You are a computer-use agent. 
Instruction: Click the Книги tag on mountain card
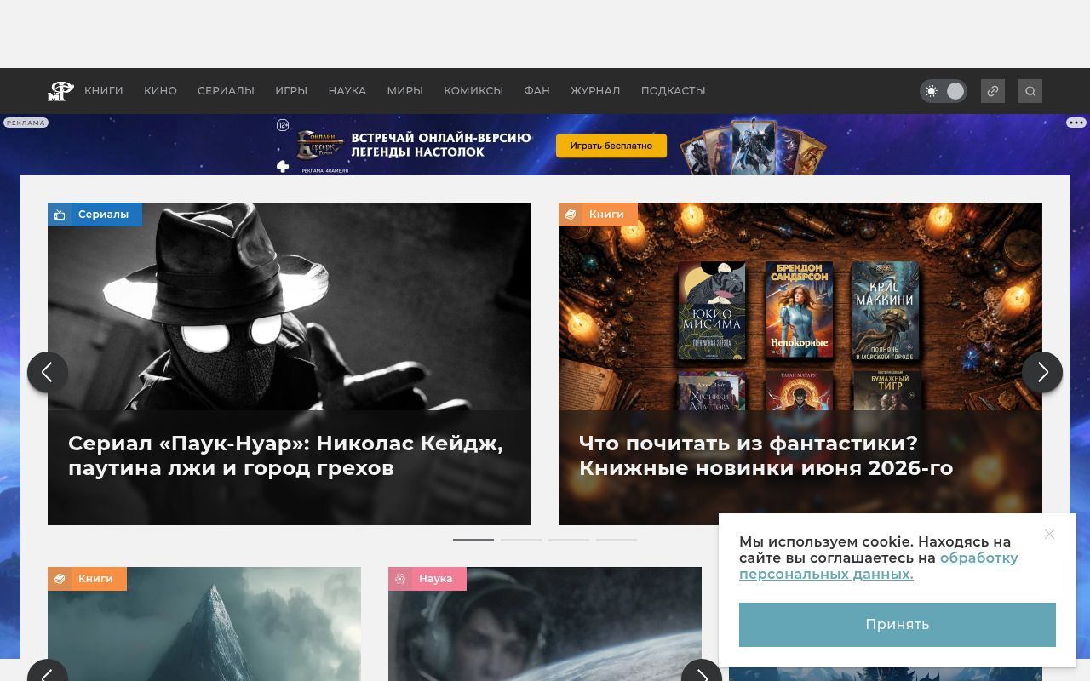[87, 579]
